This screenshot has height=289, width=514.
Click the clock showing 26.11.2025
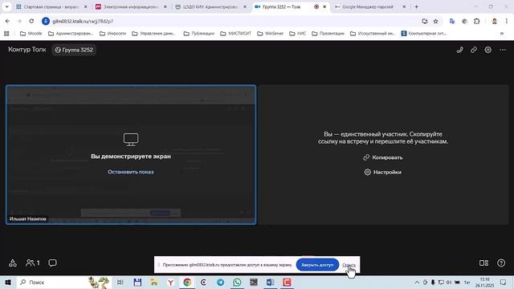[x=485, y=282]
